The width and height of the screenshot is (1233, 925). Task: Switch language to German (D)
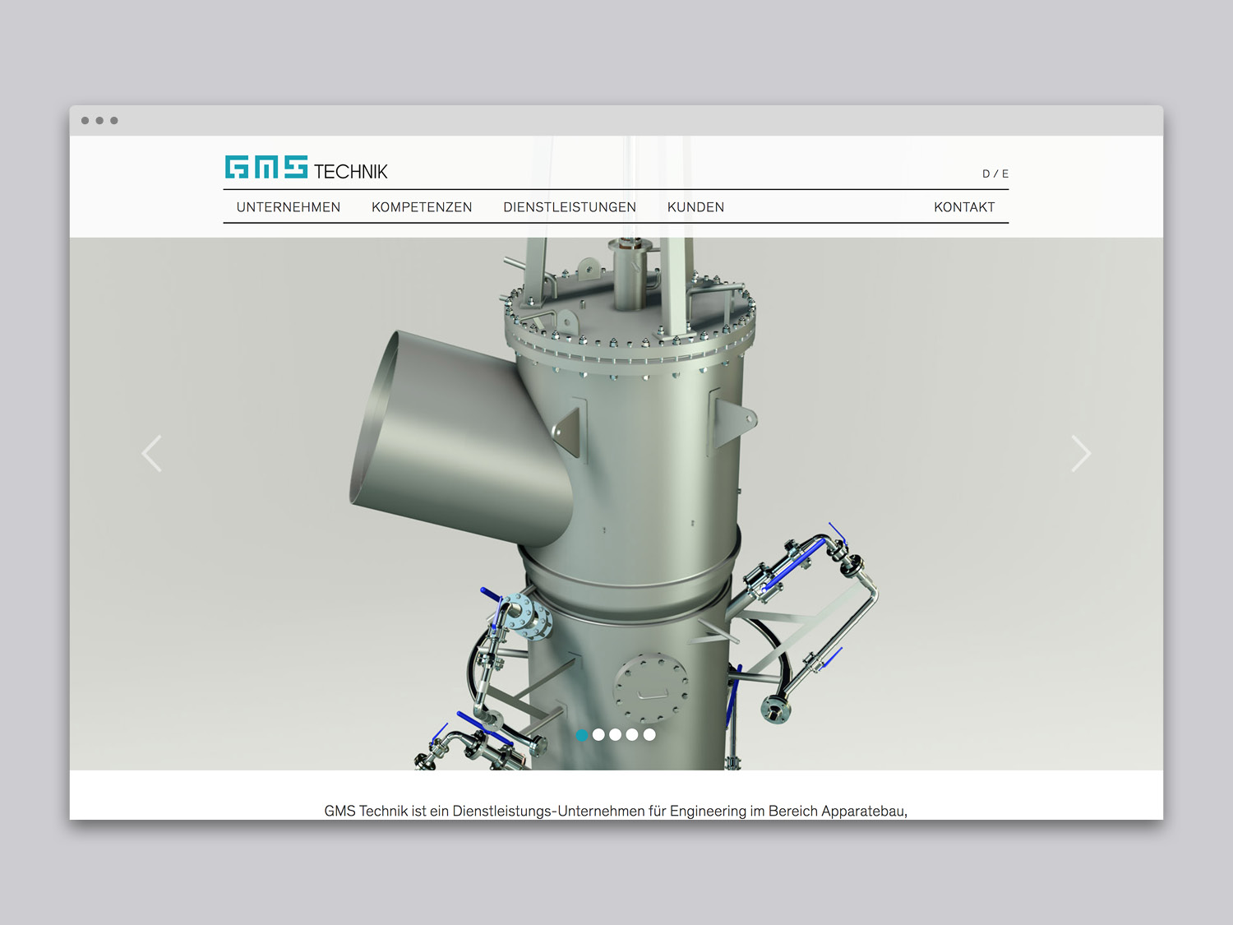pyautogui.click(x=986, y=173)
